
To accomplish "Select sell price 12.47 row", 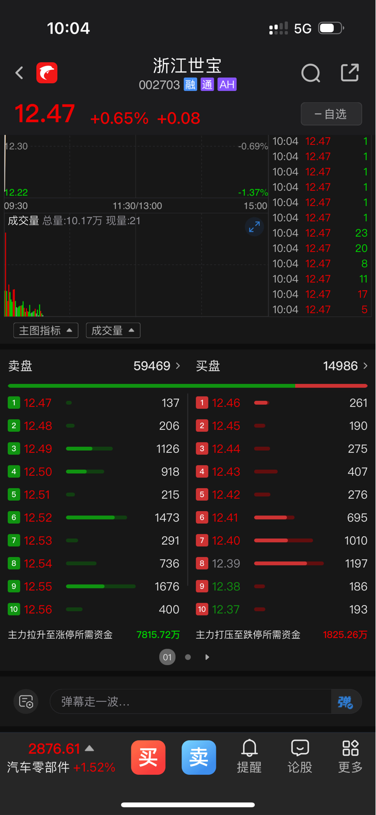I will (94, 403).
